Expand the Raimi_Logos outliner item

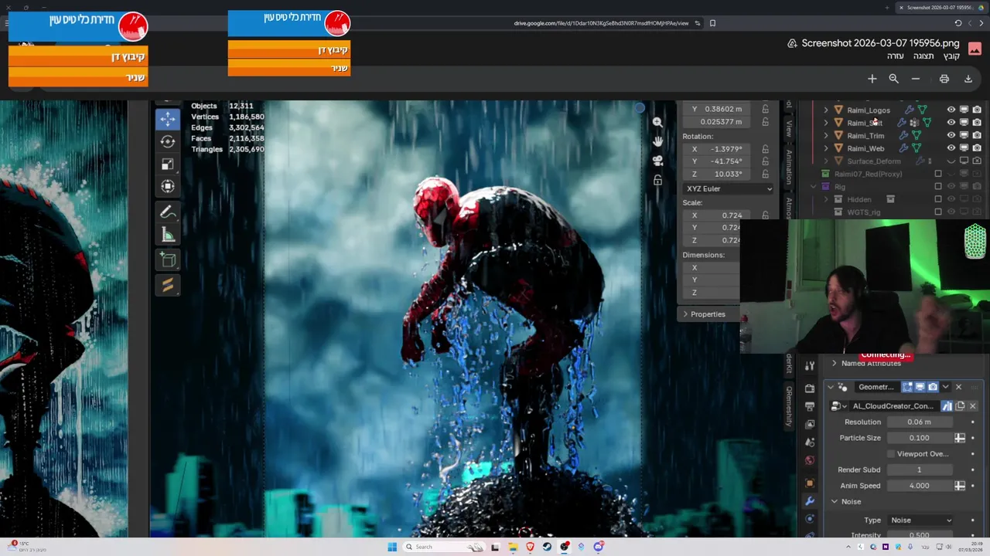826,110
